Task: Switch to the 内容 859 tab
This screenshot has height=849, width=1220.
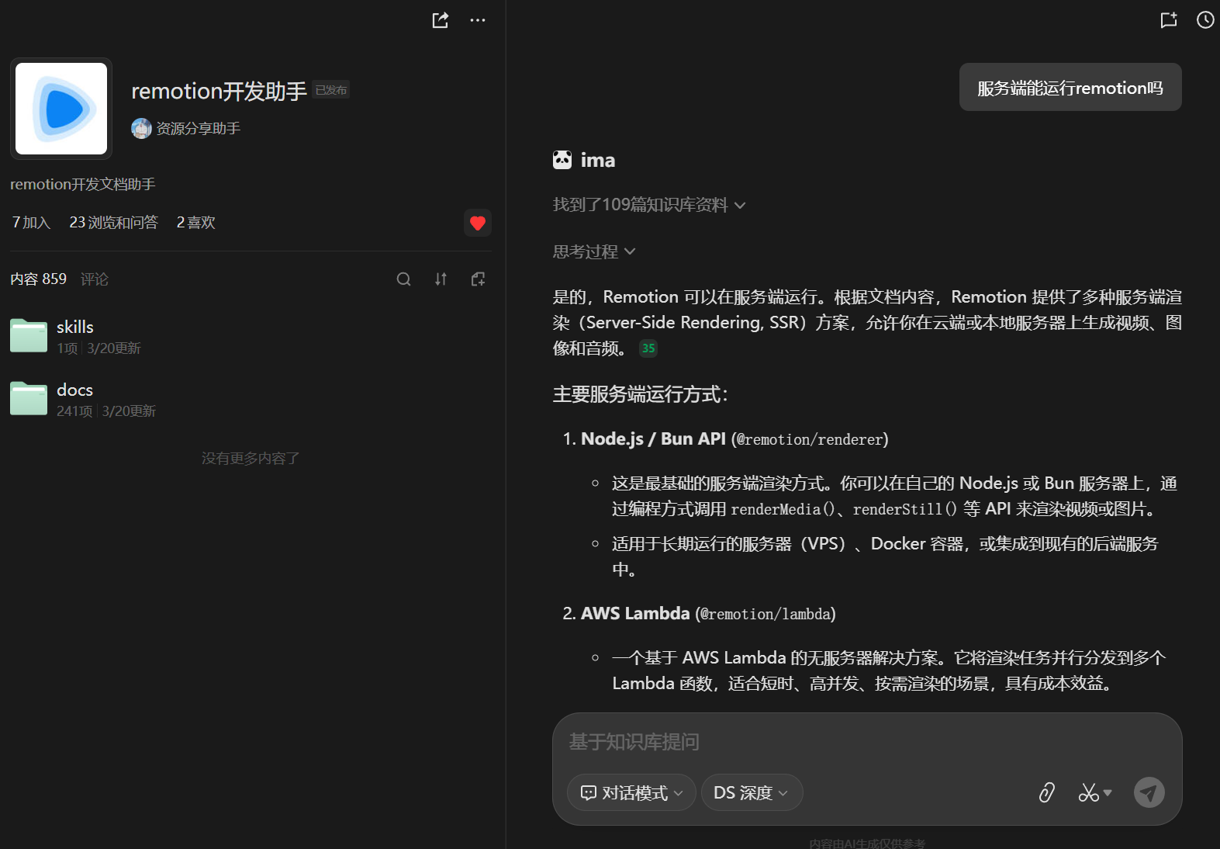Action: [x=38, y=279]
